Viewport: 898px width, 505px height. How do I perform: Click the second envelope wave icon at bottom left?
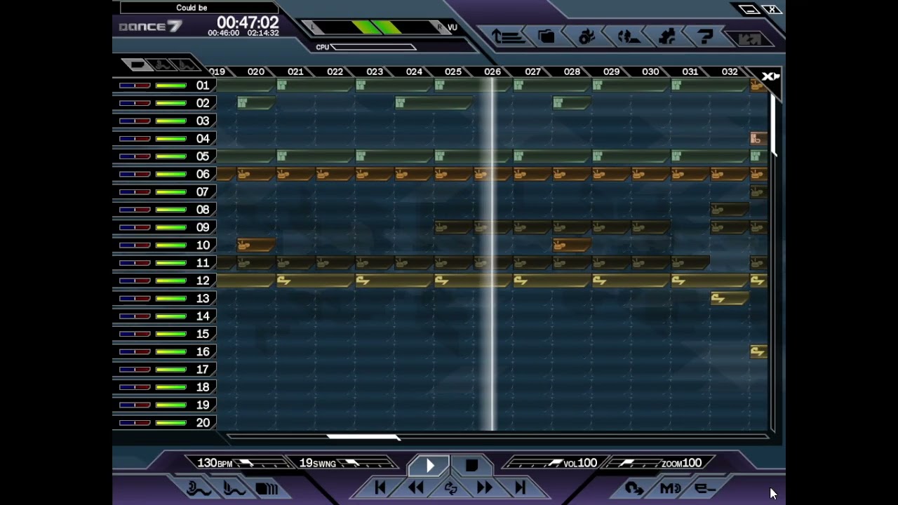pos(234,488)
